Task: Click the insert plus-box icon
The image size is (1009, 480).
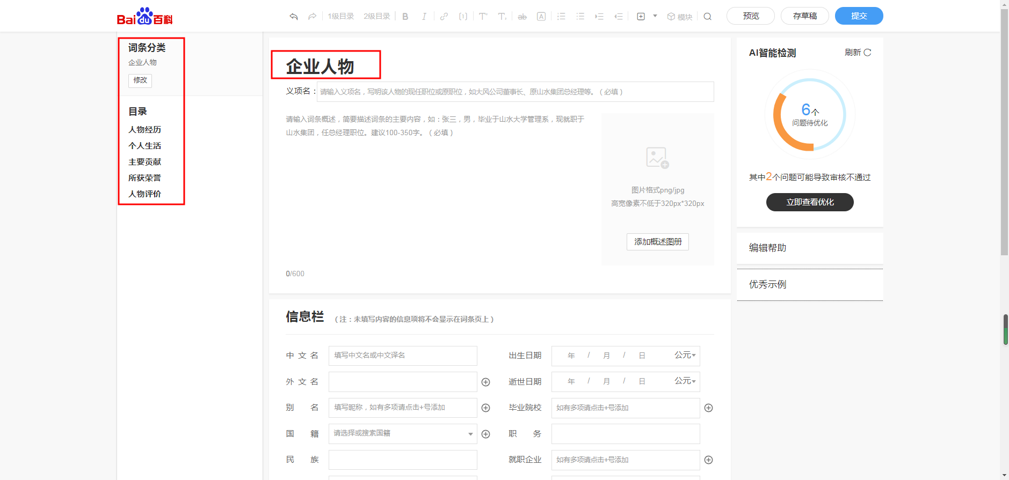Action: click(641, 17)
